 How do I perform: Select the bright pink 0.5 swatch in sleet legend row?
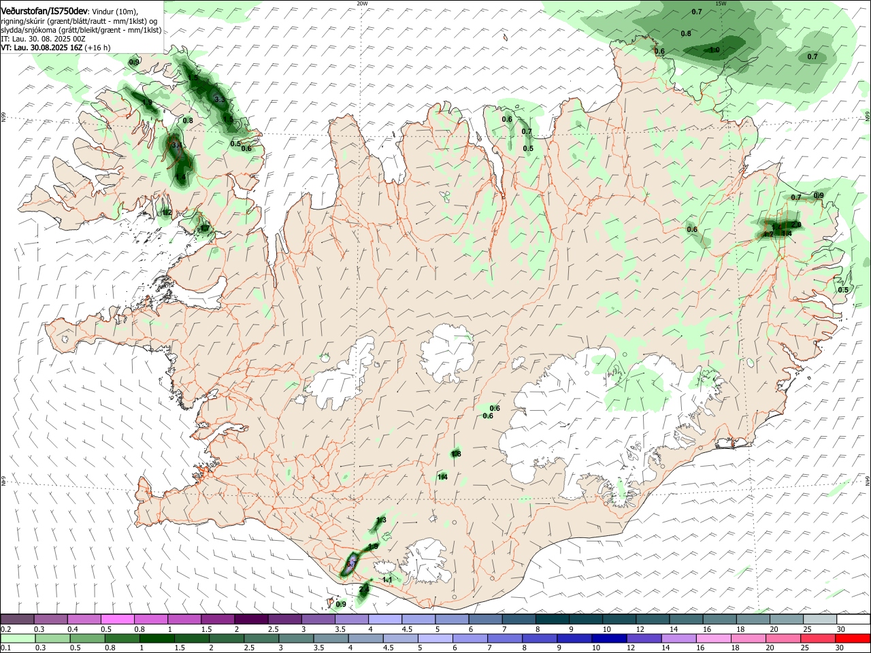(117, 619)
